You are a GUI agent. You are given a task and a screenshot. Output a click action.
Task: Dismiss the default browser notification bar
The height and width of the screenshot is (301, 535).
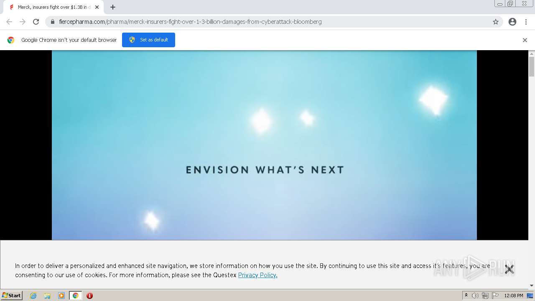(x=525, y=40)
